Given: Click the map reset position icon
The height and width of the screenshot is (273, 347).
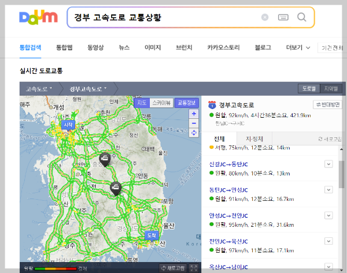Looking at the screenshot, I should [x=194, y=133].
